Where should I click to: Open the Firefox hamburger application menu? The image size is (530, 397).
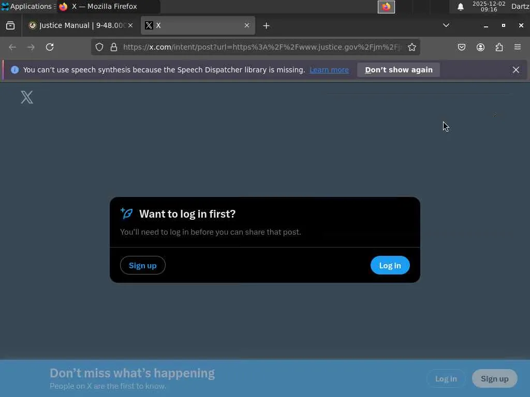[x=518, y=47]
